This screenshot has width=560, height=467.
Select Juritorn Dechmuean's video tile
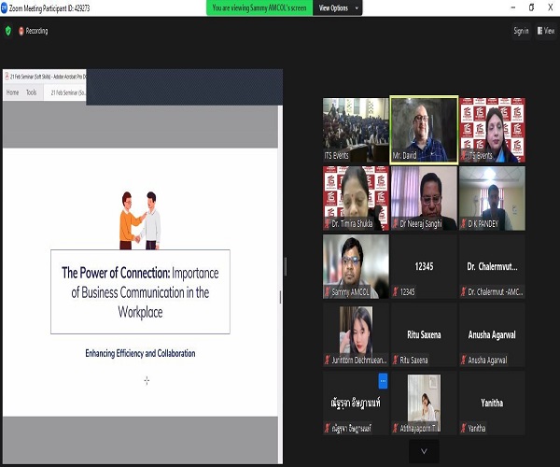point(356,334)
